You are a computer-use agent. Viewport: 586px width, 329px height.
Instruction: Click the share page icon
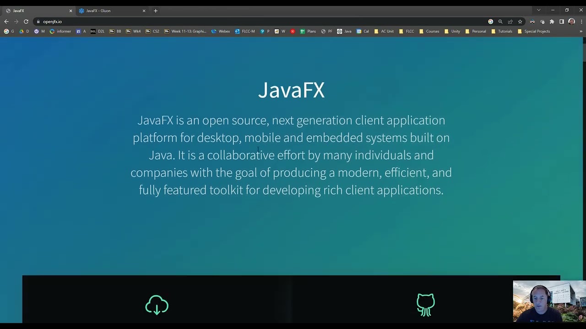[x=510, y=21]
